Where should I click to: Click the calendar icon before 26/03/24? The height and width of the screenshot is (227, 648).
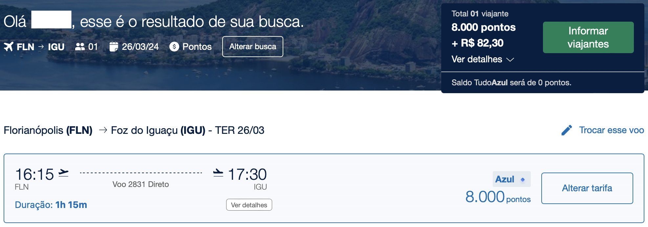pyautogui.click(x=114, y=47)
